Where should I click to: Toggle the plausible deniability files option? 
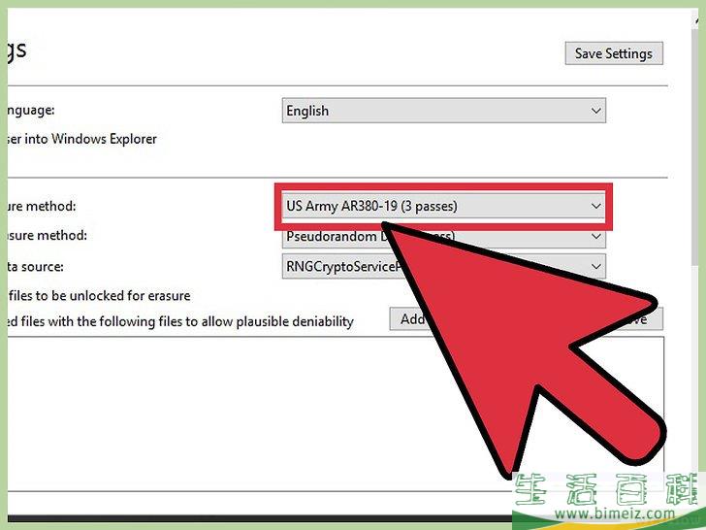click(x=175, y=321)
